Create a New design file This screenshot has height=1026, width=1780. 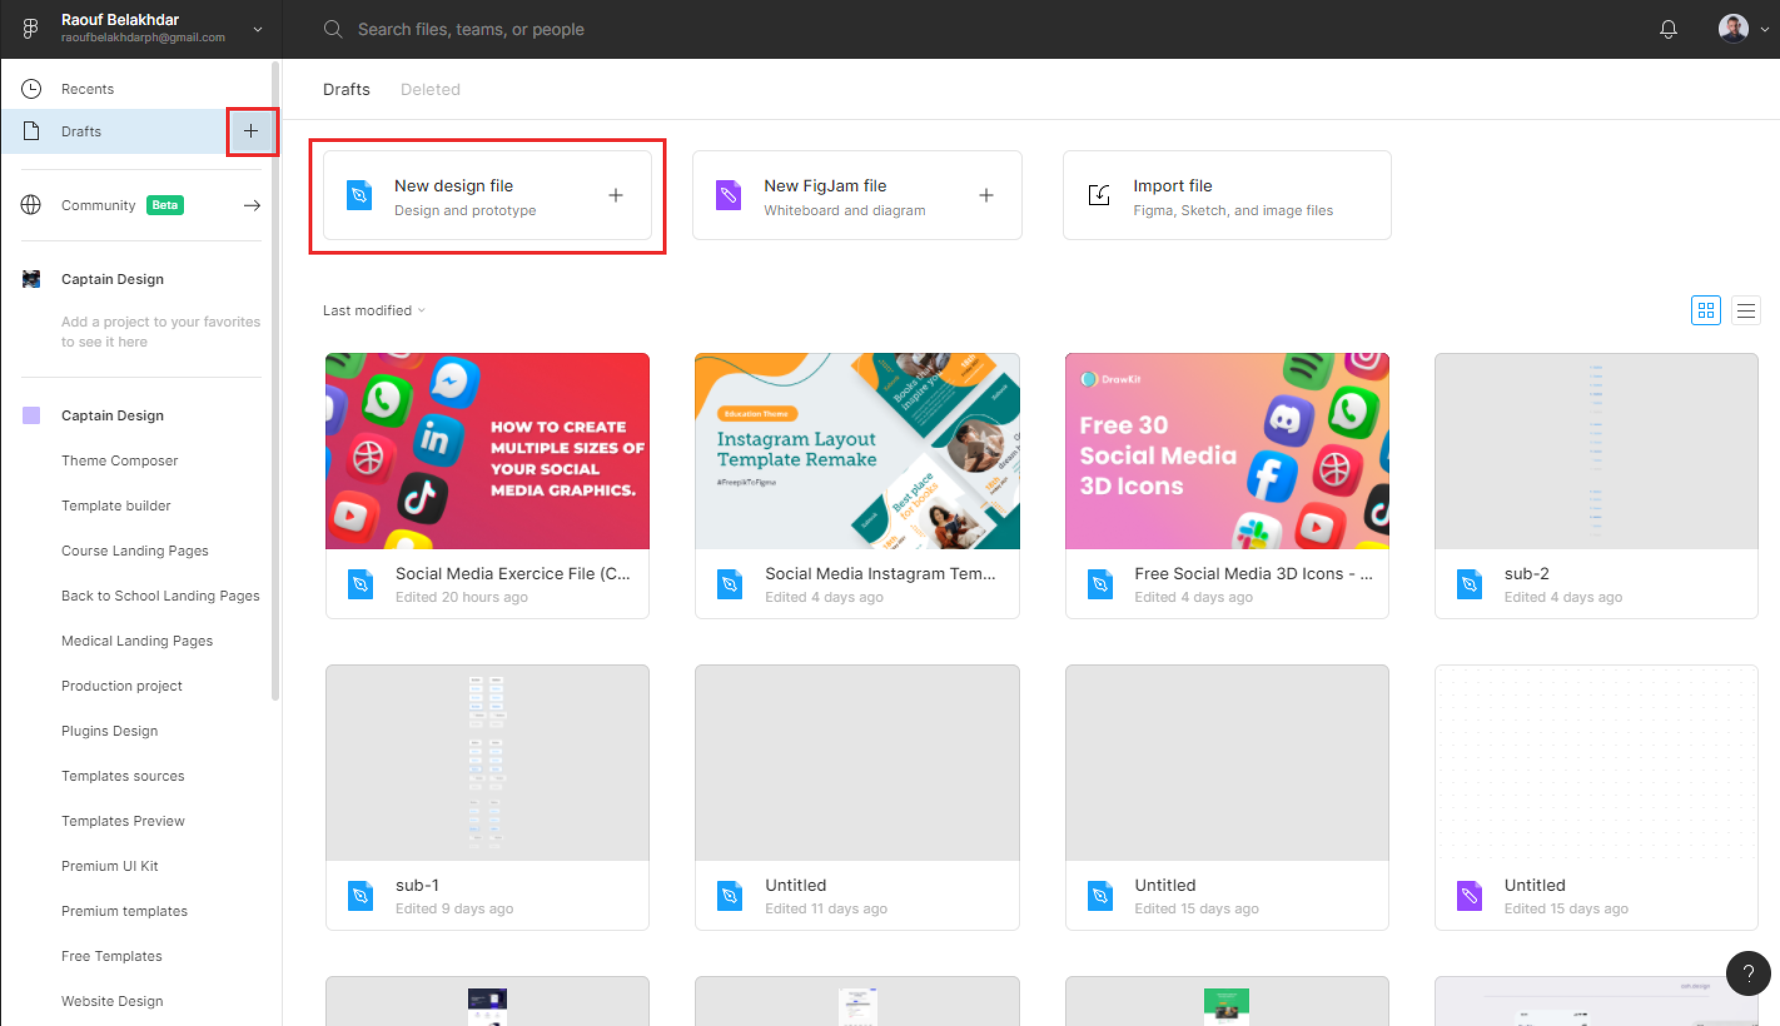pyautogui.click(x=487, y=195)
